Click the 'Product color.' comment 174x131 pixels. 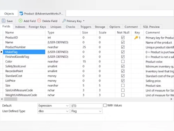pos(154,61)
